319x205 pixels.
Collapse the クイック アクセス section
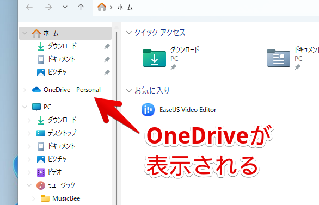coord(129,33)
